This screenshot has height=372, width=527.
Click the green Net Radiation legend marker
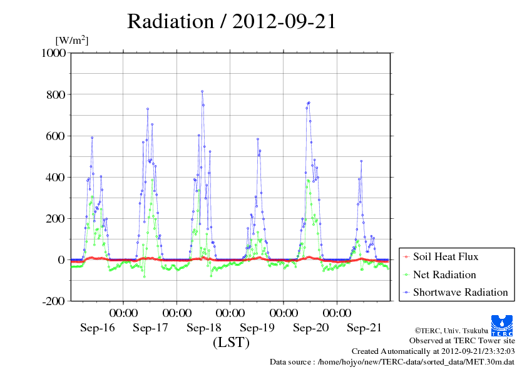click(407, 275)
